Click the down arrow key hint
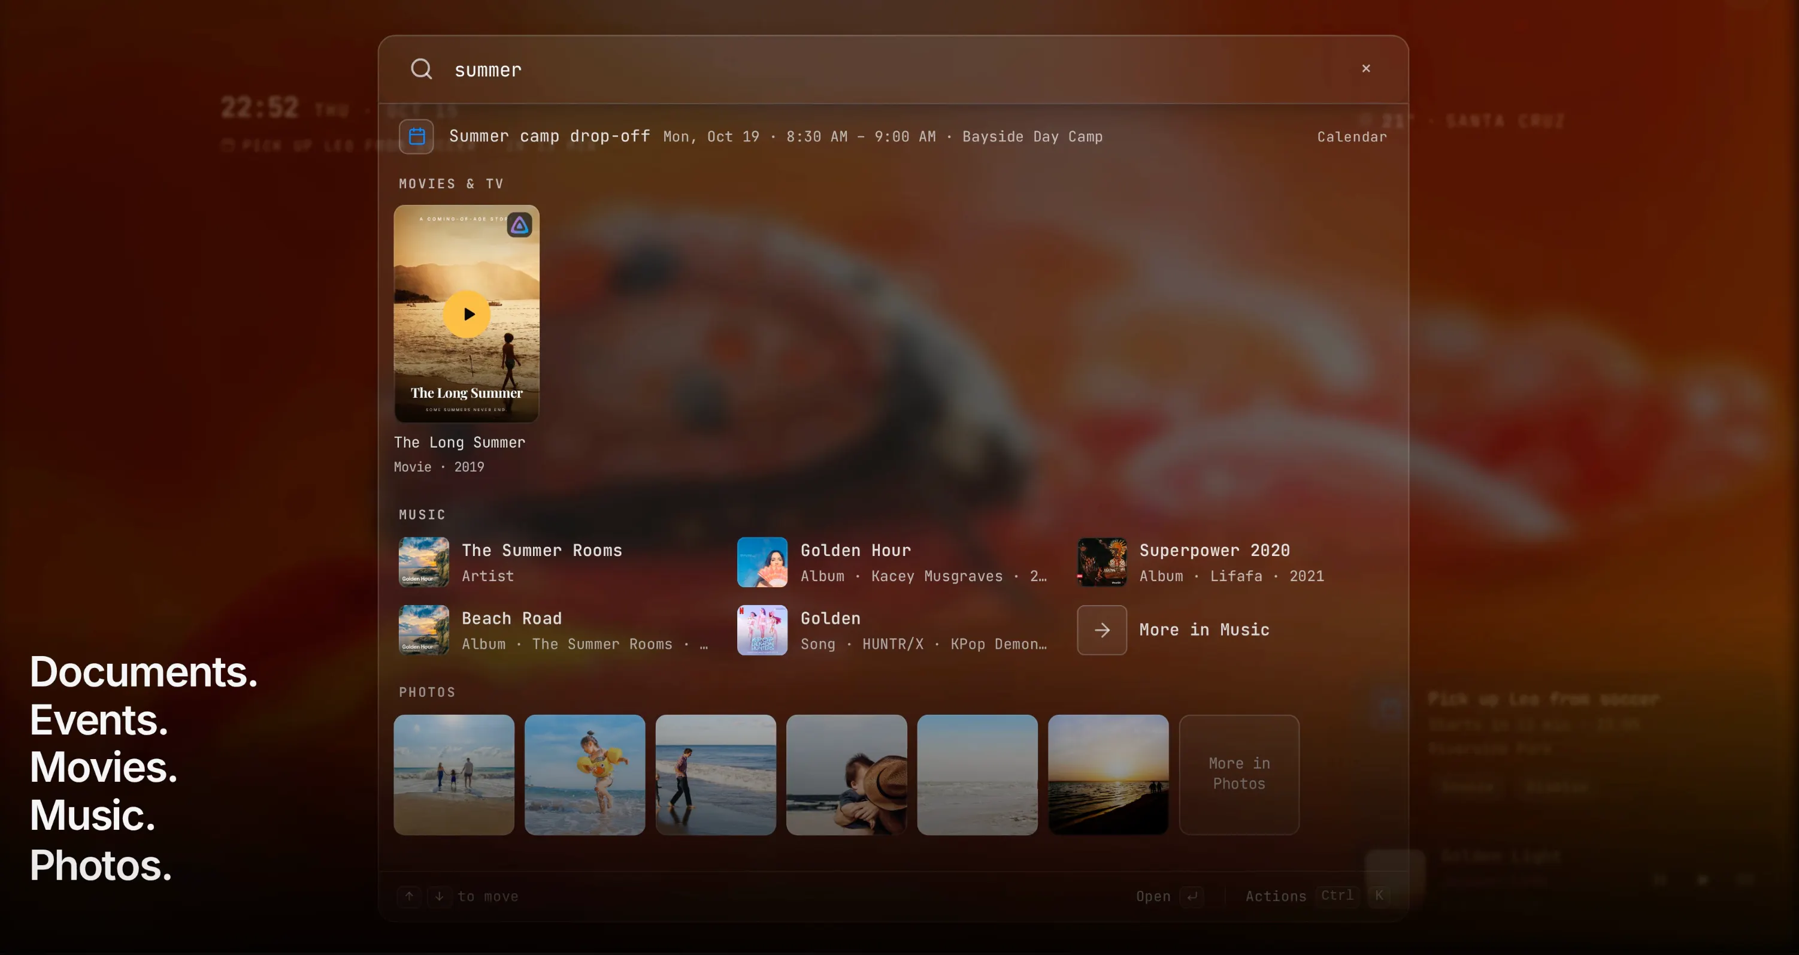 [x=440, y=896]
